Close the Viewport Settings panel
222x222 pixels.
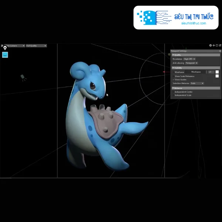220,51
